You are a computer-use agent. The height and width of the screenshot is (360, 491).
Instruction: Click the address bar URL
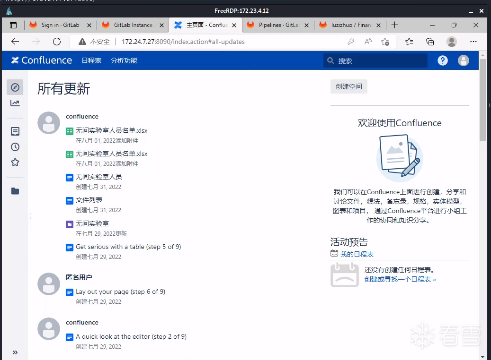[183, 42]
